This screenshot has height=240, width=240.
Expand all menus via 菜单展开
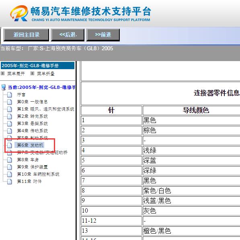tap(16, 74)
